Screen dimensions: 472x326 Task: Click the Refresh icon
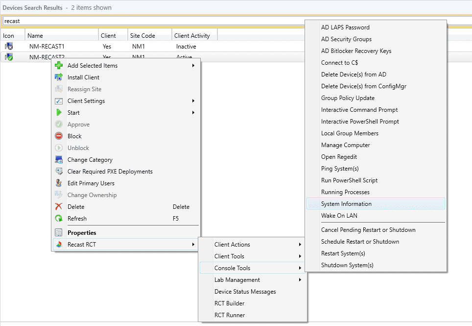click(60, 219)
